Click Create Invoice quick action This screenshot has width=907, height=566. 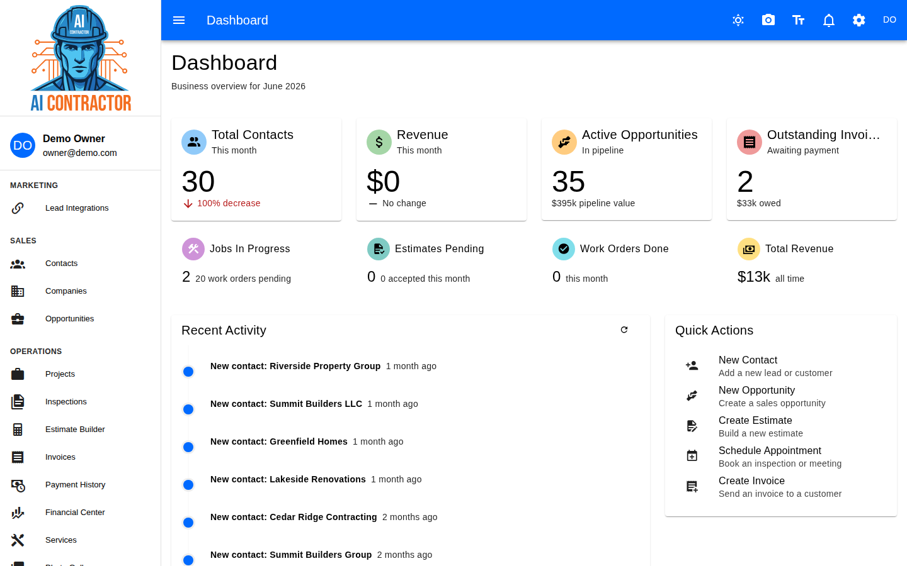[x=781, y=487]
